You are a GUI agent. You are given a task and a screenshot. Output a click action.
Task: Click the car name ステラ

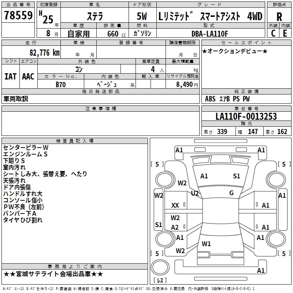click(x=95, y=16)
